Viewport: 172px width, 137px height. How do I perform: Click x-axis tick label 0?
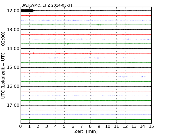tap(21, 126)
